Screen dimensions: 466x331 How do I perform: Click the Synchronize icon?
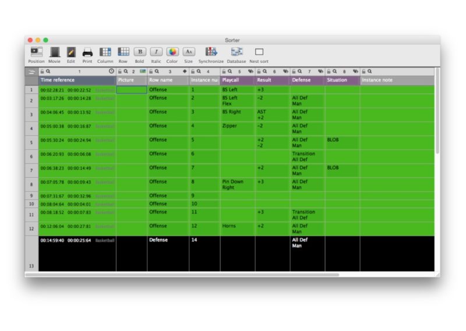click(211, 52)
